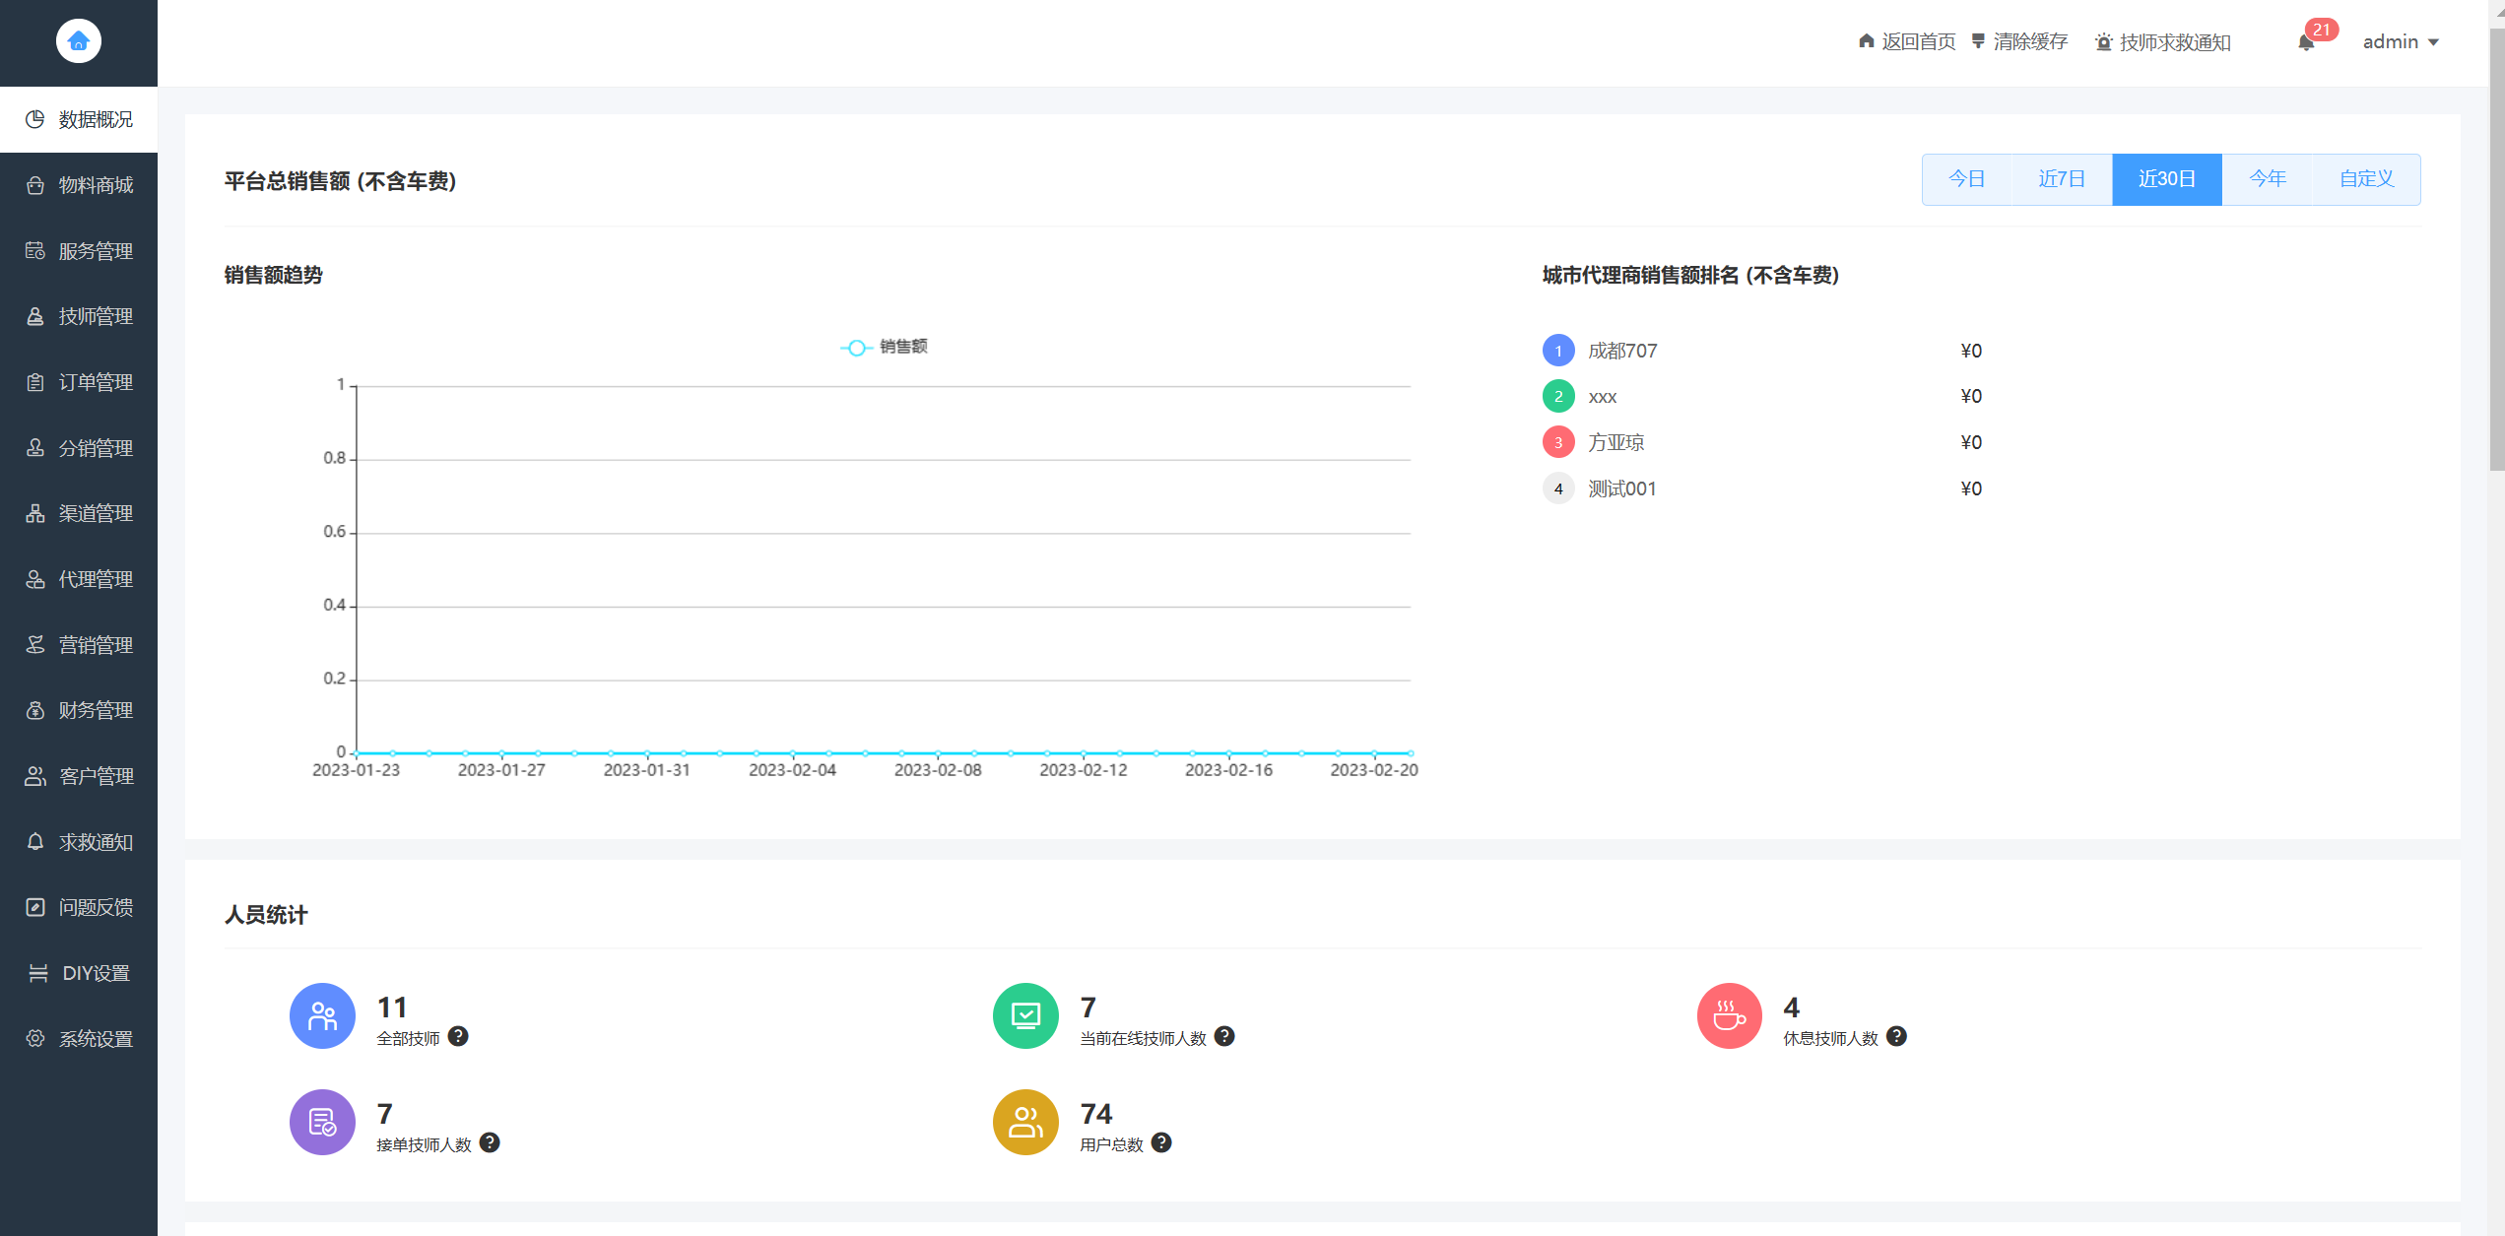Switch to the 今年 filter tab
The width and height of the screenshot is (2505, 1236).
click(2267, 178)
